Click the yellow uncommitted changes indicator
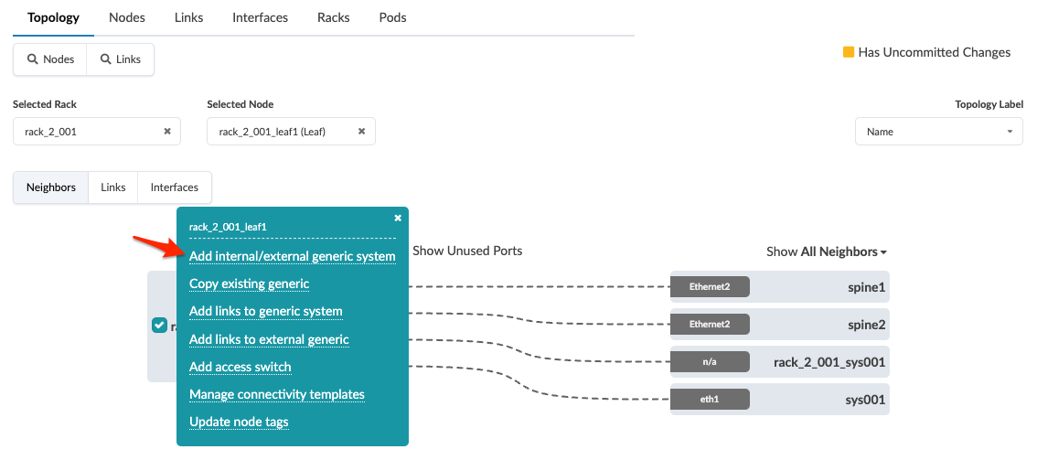Image resolution: width=1037 pixels, height=460 pixels. (848, 52)
